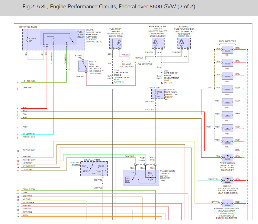Viewport: 258px width, 224px height.
Task: Select the AIRD solenoid component symbol
Action: 227,157
